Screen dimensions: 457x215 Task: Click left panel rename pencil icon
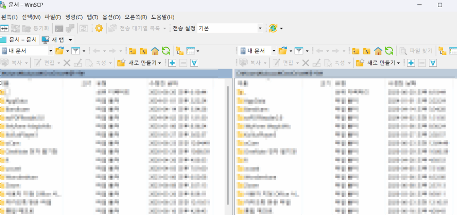(78, 62)
